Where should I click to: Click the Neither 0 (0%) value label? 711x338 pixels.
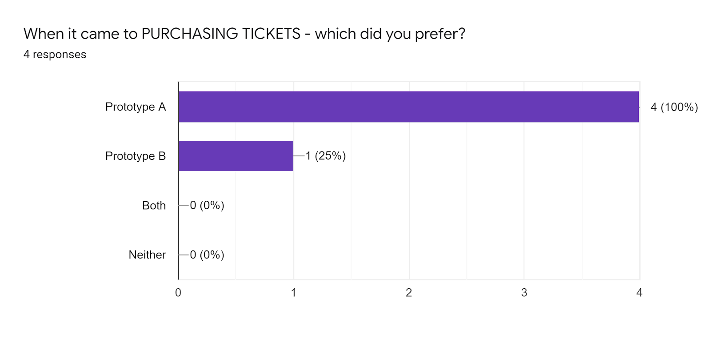(207, 254)
